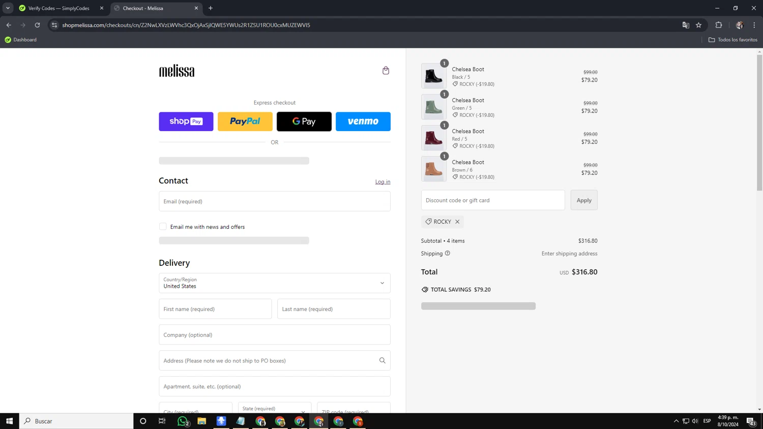
Task: Click the address search magnifier icon
Action: pyautogui.click(x=382, y=360)
